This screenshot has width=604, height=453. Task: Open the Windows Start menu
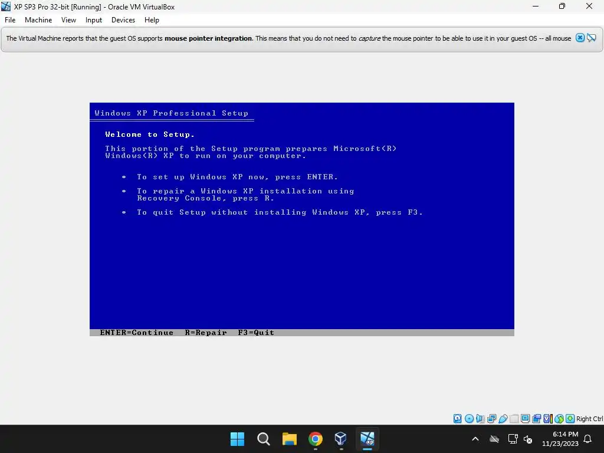pyautogui.click(x=237, y=439)
